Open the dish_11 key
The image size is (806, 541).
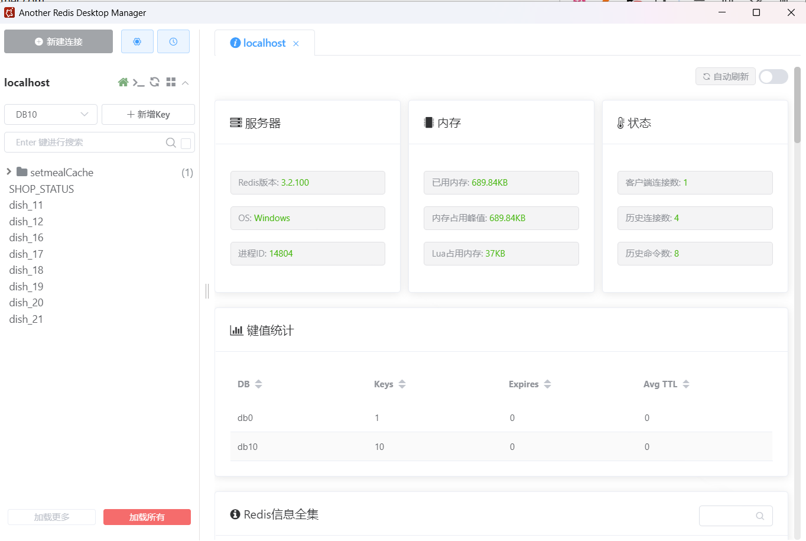point(26,205)
